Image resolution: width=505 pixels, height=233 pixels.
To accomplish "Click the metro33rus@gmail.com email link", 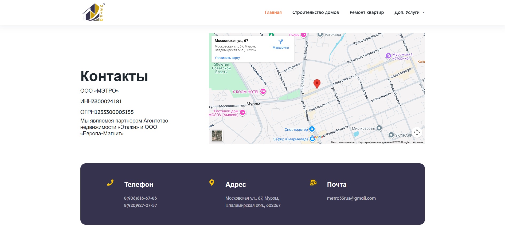I will click(x=351, y=198).
